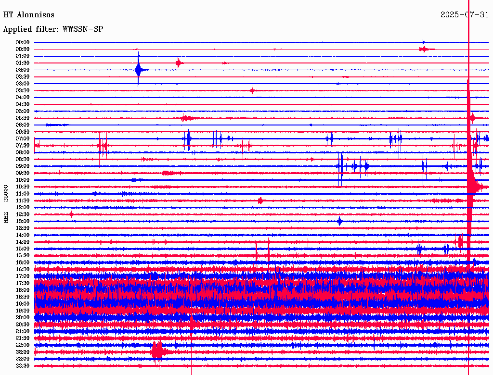Click the 23:30 time label
This screenshot has width=493, height=375.
pos(23,366)
